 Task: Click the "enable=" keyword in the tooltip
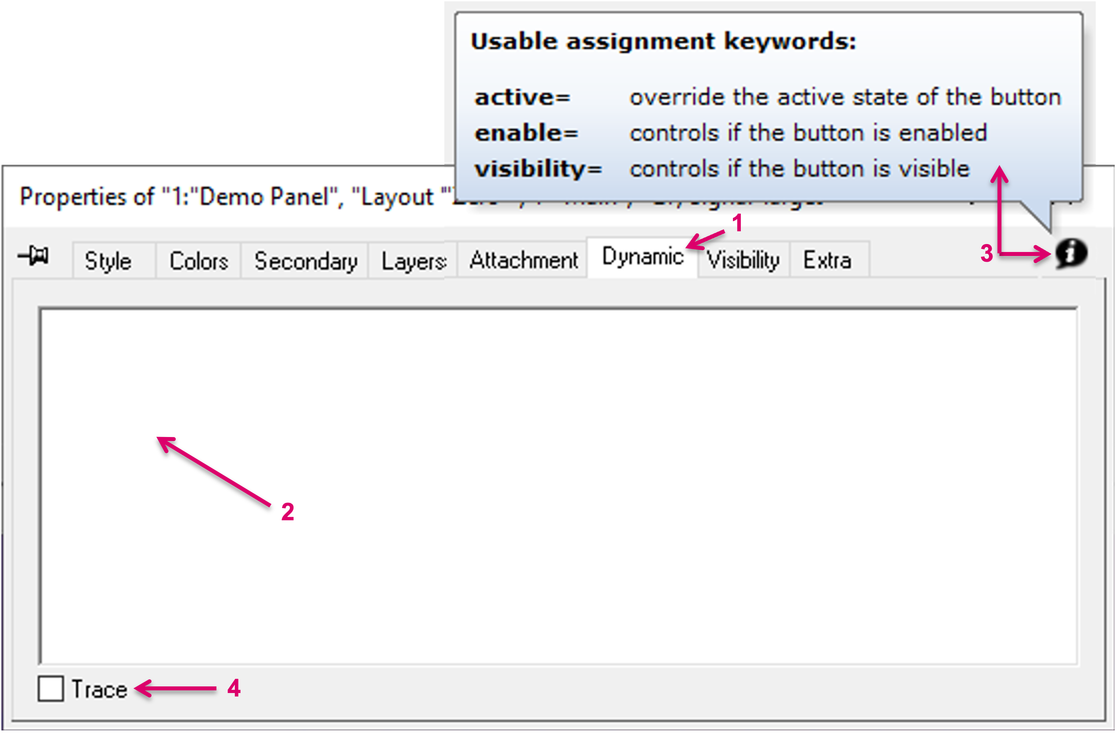[x=527, y=133]
